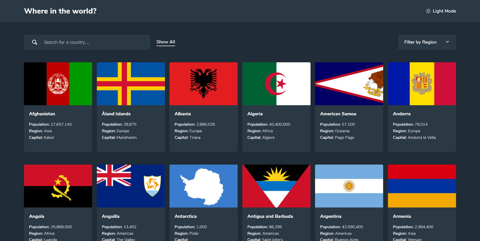
Task: Click the Argentina country name
Action: coord(331,216)
